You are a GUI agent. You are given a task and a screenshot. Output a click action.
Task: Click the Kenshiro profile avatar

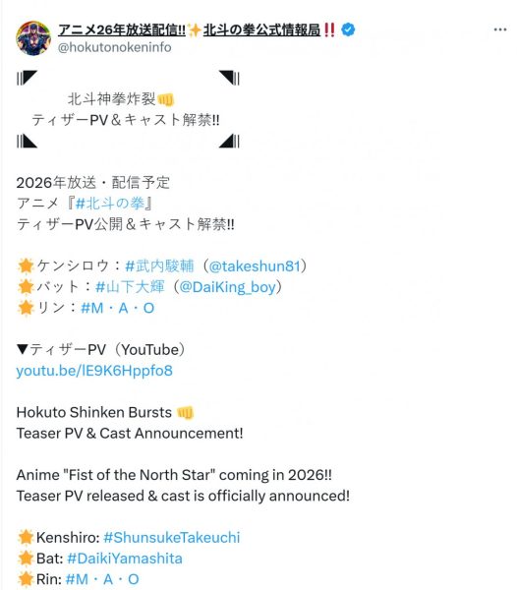[33, 38]
